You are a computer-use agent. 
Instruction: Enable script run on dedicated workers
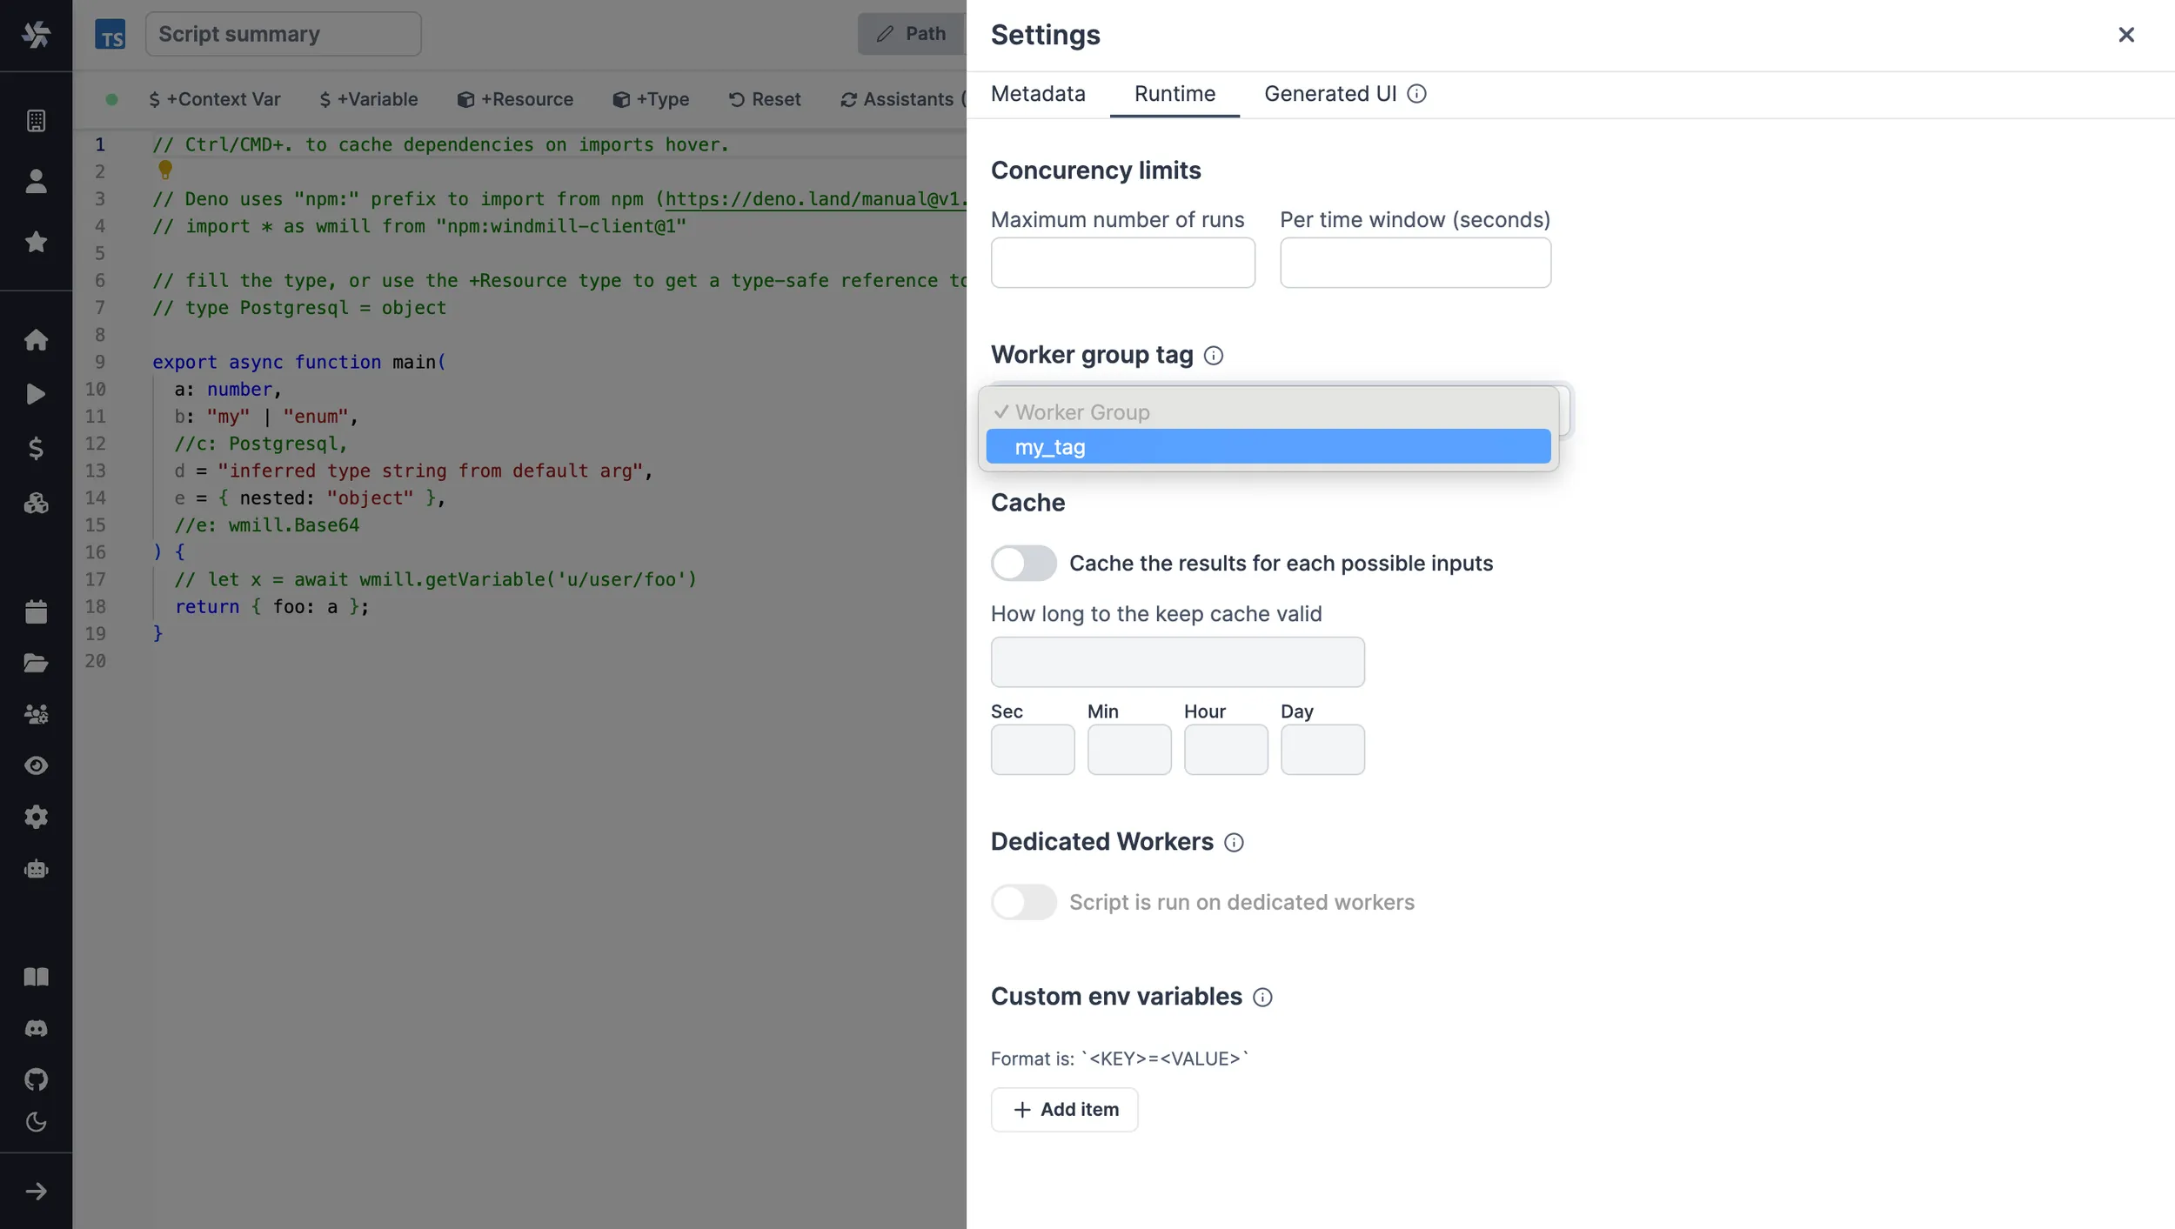(x=1023, y=902)
